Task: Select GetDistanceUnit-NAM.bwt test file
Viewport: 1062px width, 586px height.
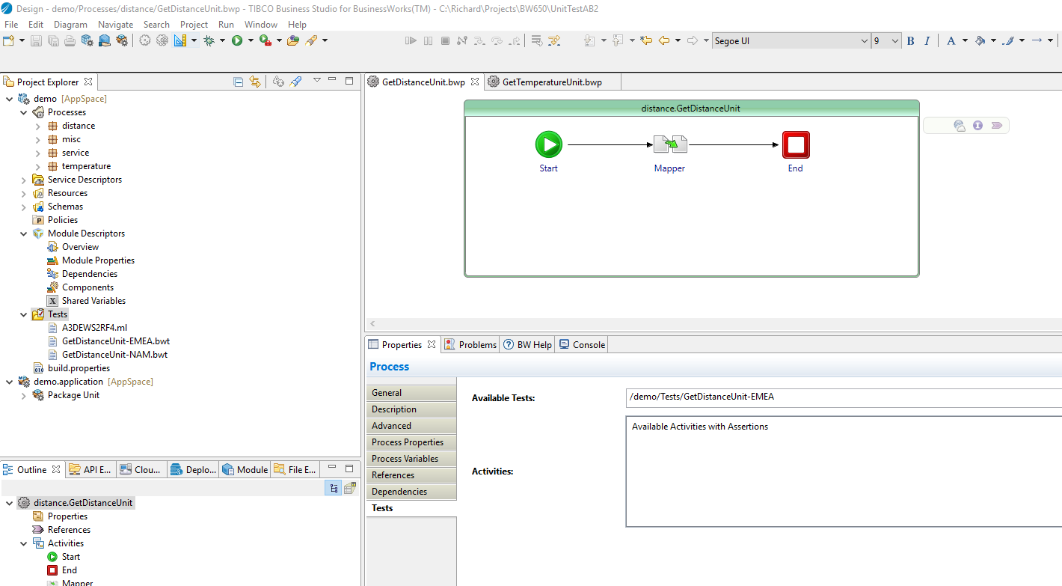Action: [114, 355]
